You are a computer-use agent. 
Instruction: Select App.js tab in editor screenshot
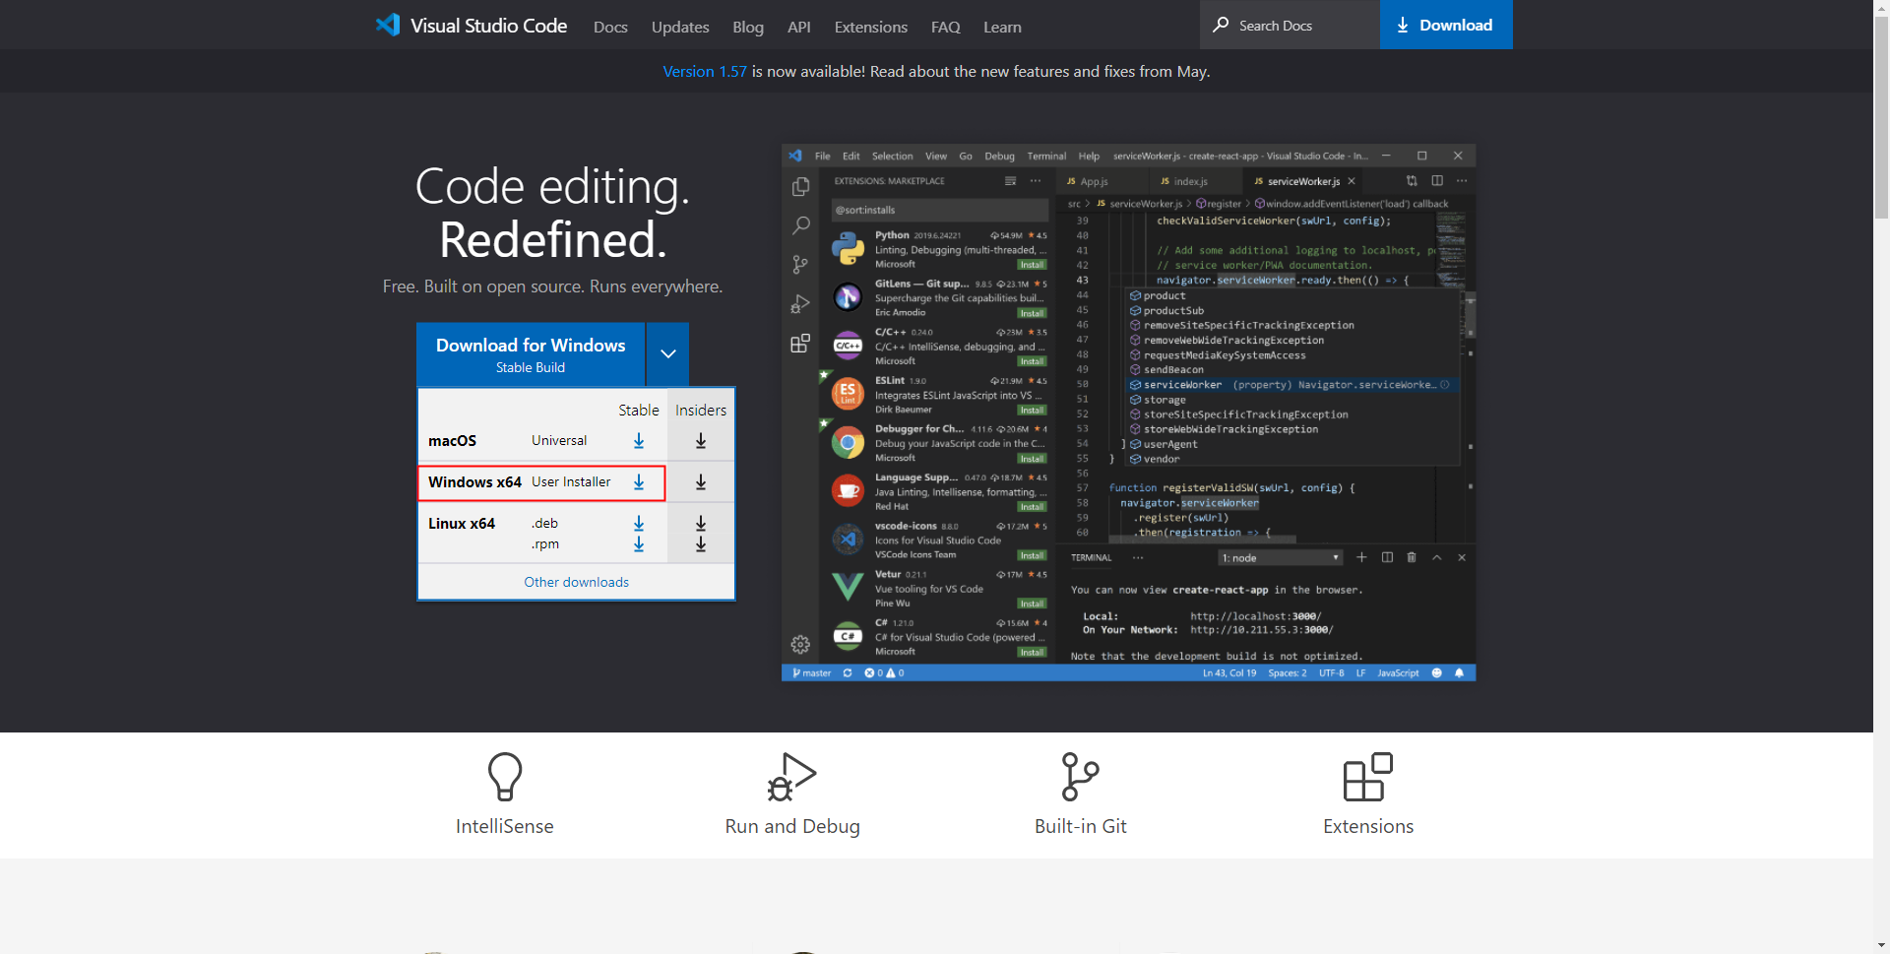pos(1101,182)
